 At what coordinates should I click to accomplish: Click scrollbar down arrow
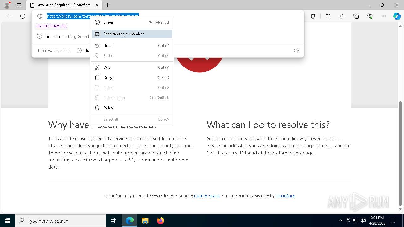point(401,209)
